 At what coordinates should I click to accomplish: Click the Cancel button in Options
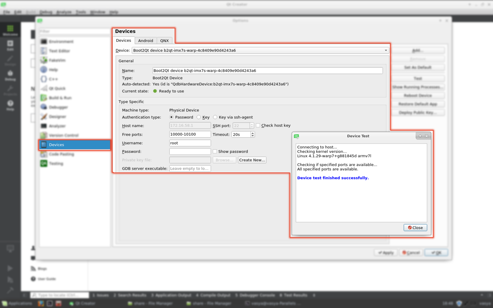coord(411,253)
